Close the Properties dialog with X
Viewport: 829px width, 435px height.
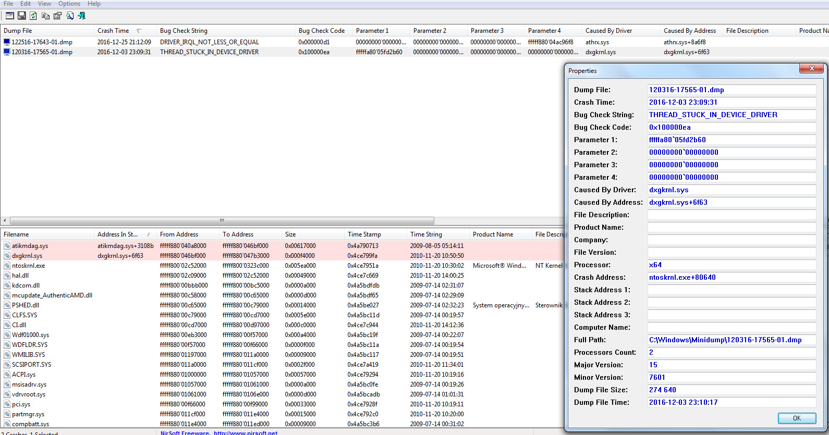pyautogui.click(x=811, y=68)
